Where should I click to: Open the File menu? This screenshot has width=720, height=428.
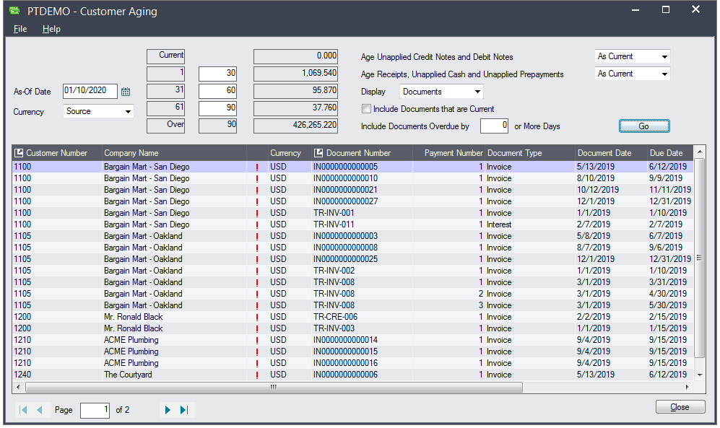20,29
